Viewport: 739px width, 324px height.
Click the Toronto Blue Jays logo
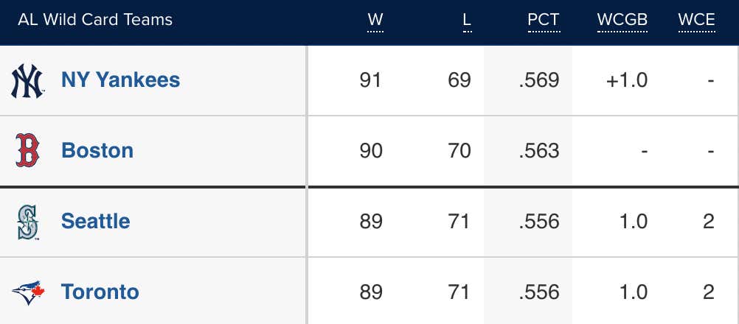(28, 292)
